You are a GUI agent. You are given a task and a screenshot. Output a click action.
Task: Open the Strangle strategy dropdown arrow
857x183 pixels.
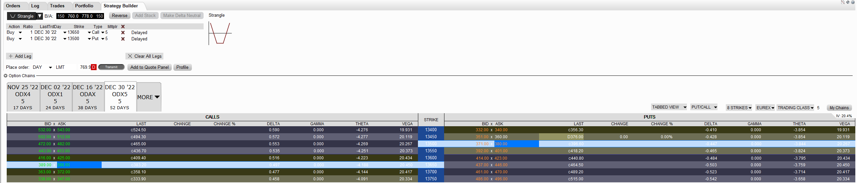pyautogui.click(x=40, y=16)
